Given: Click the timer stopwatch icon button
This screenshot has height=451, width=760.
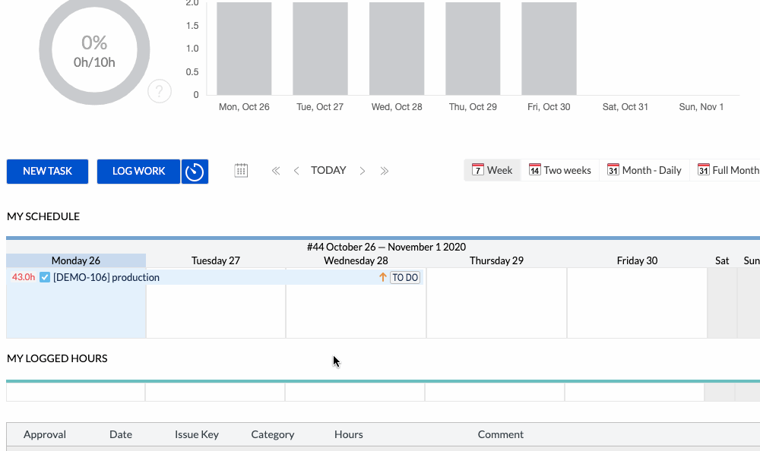Looking at the screenshot, I should [195, 172].
